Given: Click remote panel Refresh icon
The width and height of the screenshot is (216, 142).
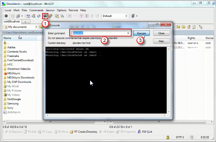Looking at the screenshot, I should point(194,27).
